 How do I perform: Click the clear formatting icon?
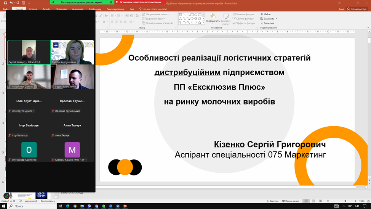click(106, 16)
